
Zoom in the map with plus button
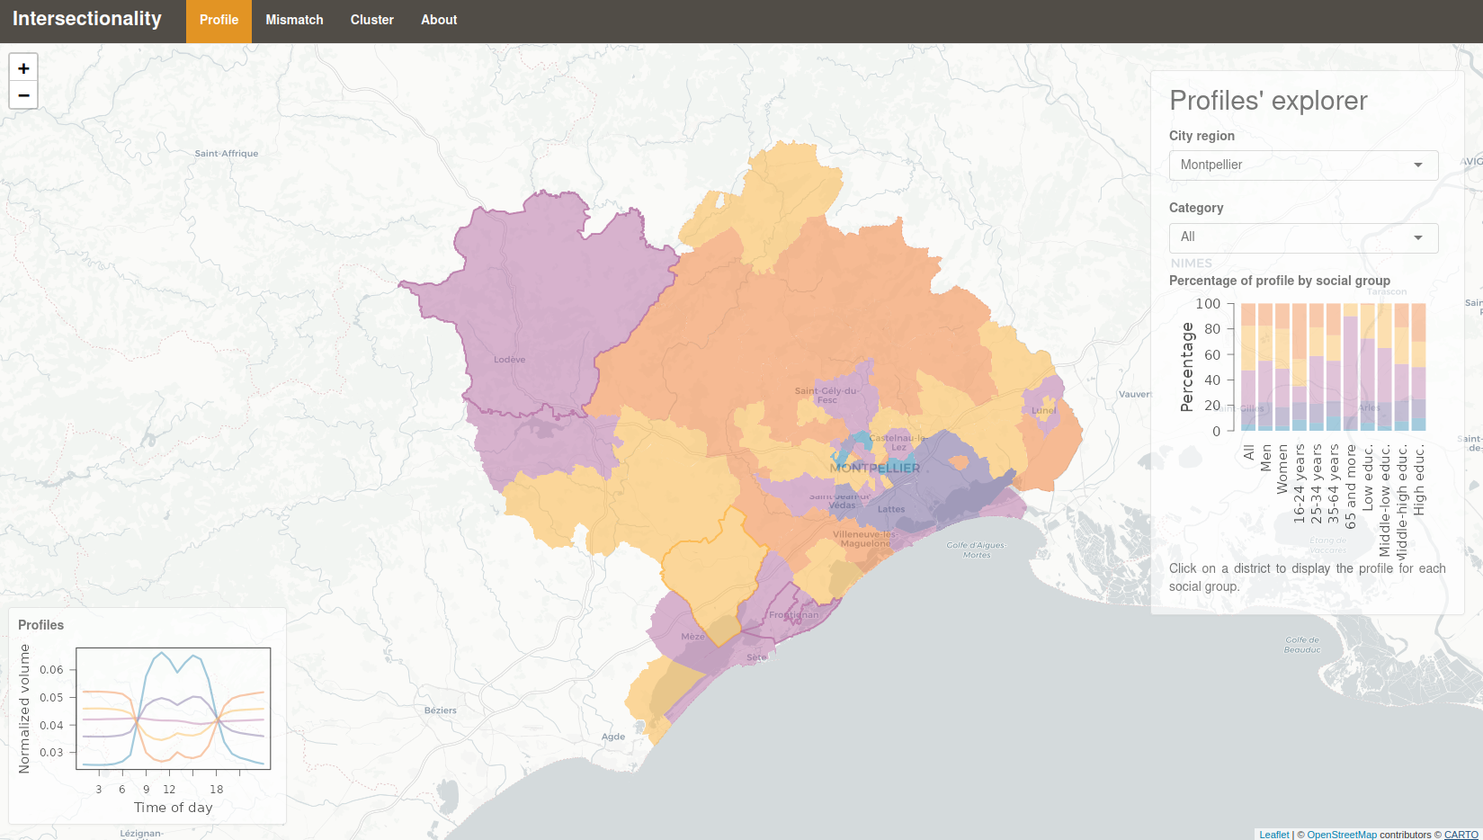pos(23,67)
